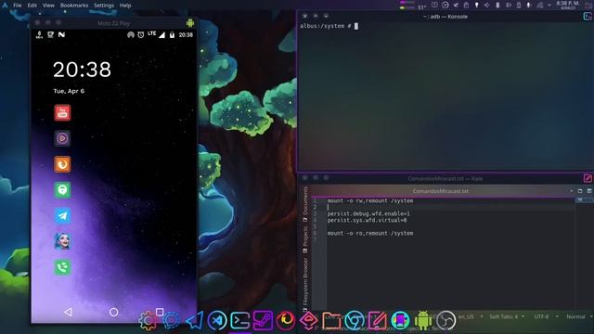The image size is (594, 334).
Task: Open en_US dictionary dropdown in Kate
Action: click(x=471, y=316)
